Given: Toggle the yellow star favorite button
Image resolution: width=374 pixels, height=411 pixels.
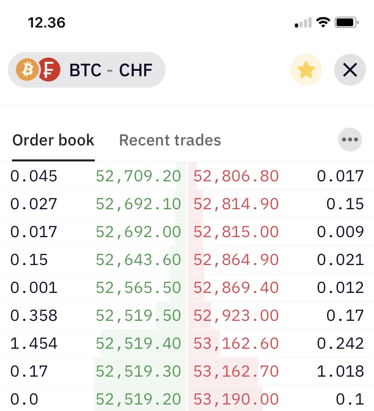Looking at the screenshot, I should (x=306, y=70).
